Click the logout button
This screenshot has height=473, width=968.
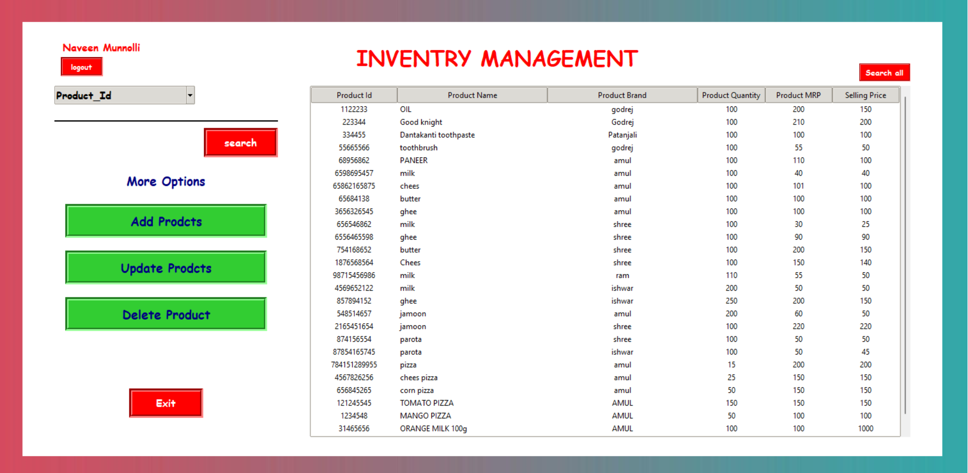click(x=81, y=67)
